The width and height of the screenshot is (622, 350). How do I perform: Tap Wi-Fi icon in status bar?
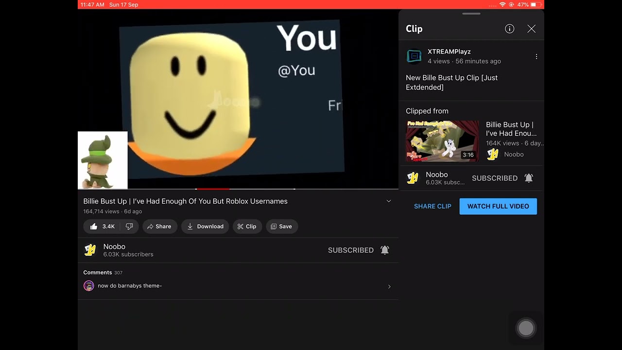[x=502, y=4]
